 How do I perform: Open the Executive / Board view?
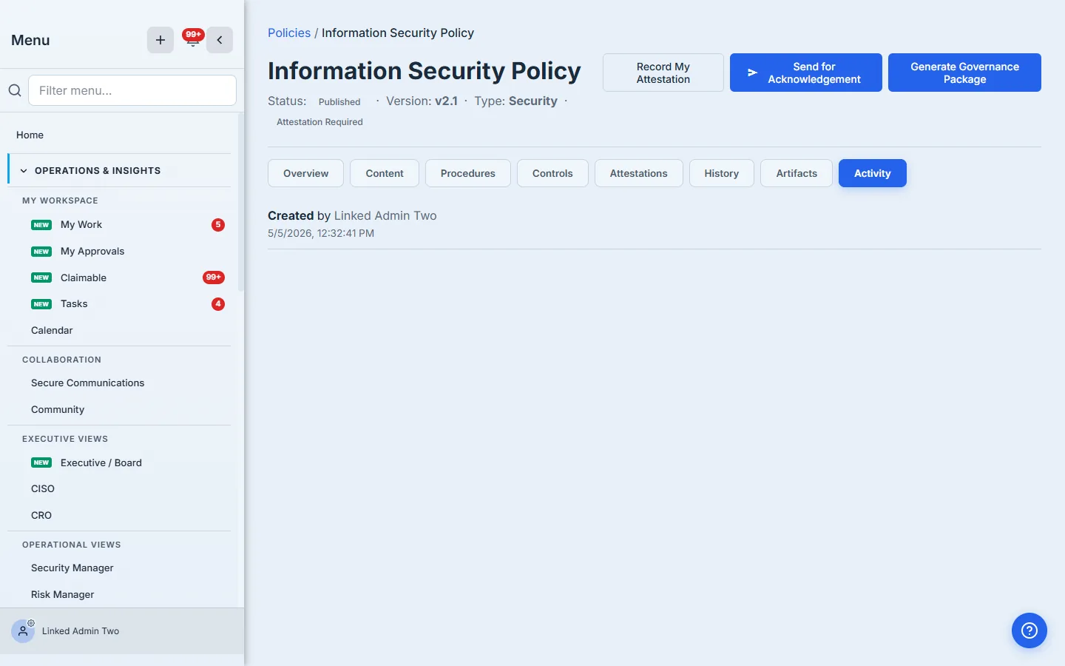pos(101,462)
